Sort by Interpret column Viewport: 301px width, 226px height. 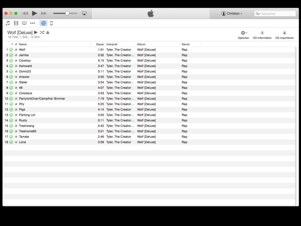pyautogui.click(x=121, y=44)
